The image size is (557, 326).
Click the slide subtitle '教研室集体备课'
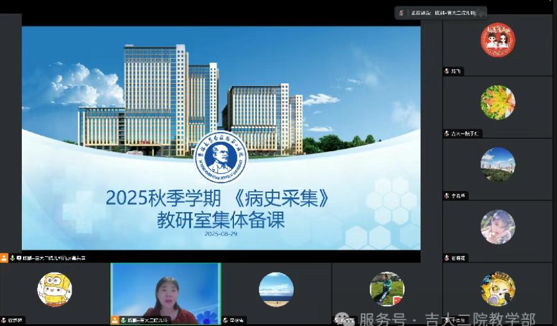(220, 220)
